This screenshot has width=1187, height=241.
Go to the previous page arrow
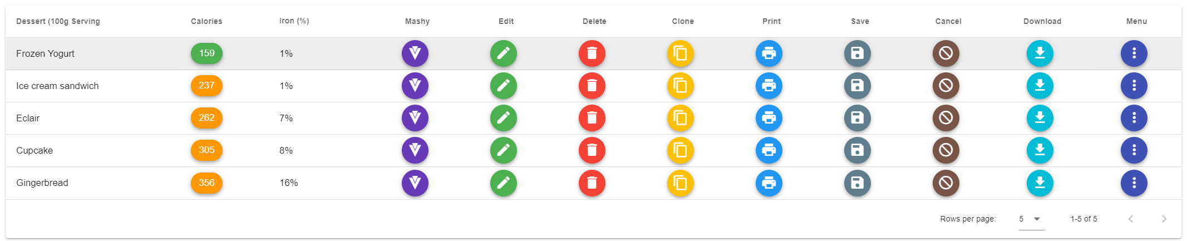(1131, 219)
